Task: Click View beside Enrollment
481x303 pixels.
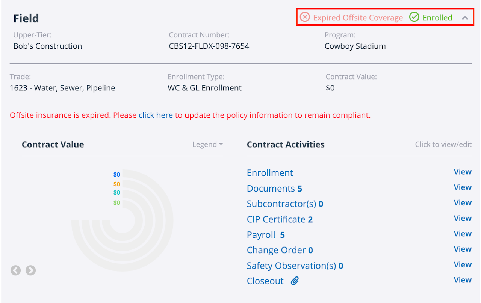Action: point(463,172)
